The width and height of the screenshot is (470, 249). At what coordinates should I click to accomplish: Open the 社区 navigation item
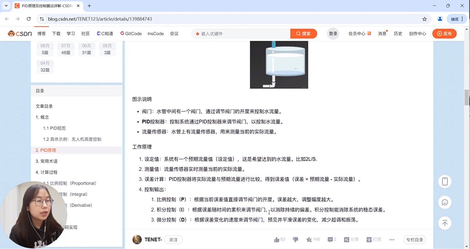pyautogui.click(x=85, y=34)
